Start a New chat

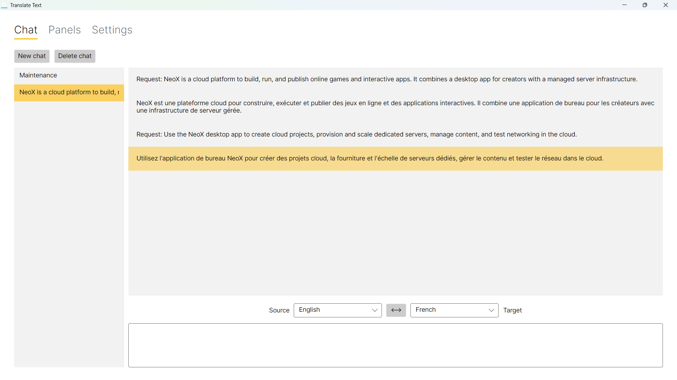[32, 56]
